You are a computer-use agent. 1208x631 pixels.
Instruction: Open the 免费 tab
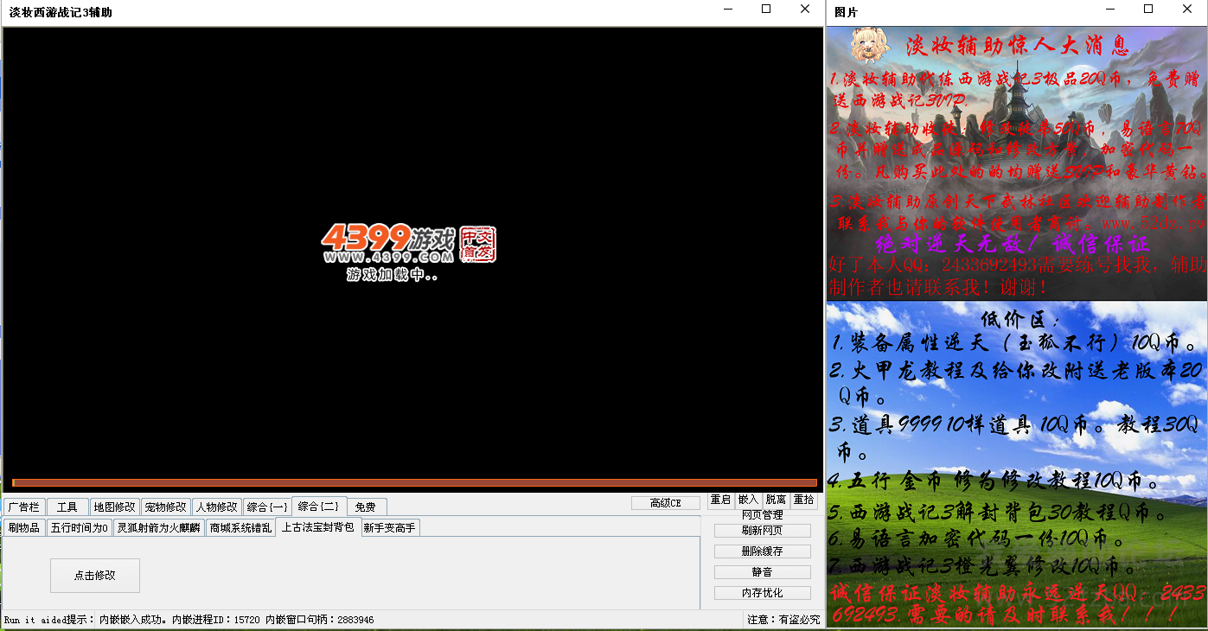[x=367, y=507]
